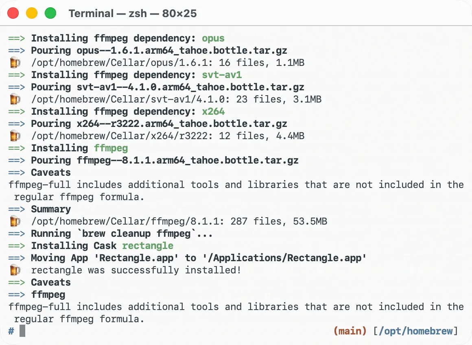Screen dimensions: 472x345
Task: Click the green 'x264' dependency name
Action: coord(213,111)
